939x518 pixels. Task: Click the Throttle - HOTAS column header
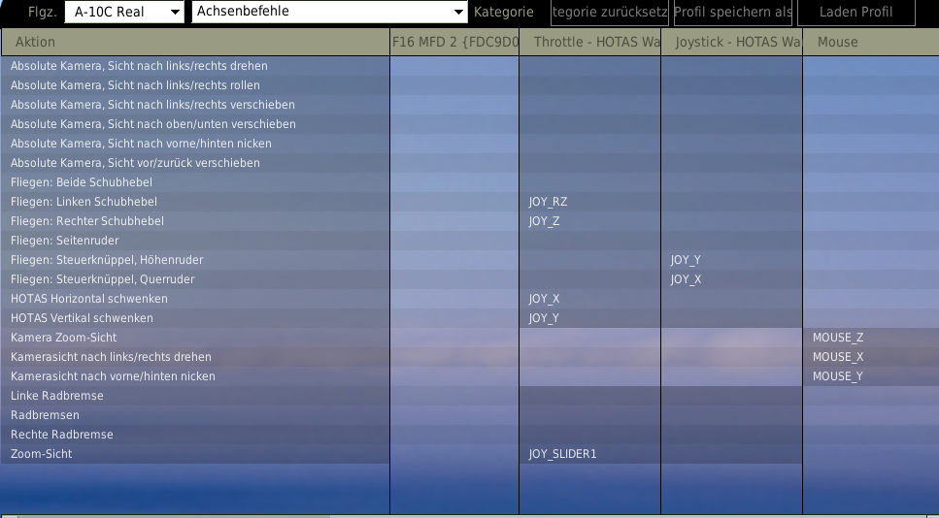589,42
